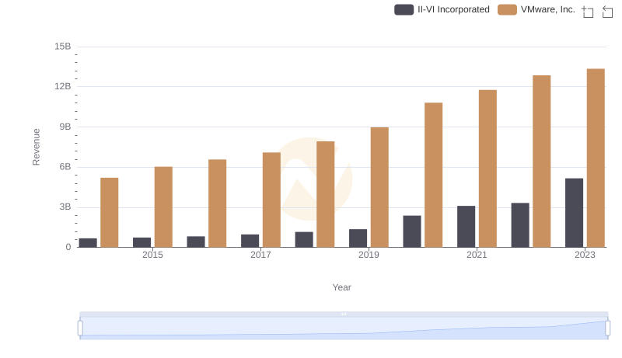Select the 2014 VMware orange bar
Image resolution: width=622 pixels, height=358 pixels.
[x=110, y=213]
